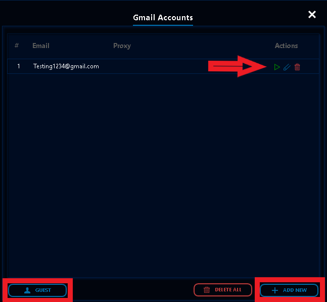This screenshot has height=302, width=327.
Task: Click the Actions column header
Action: (286, 46)
